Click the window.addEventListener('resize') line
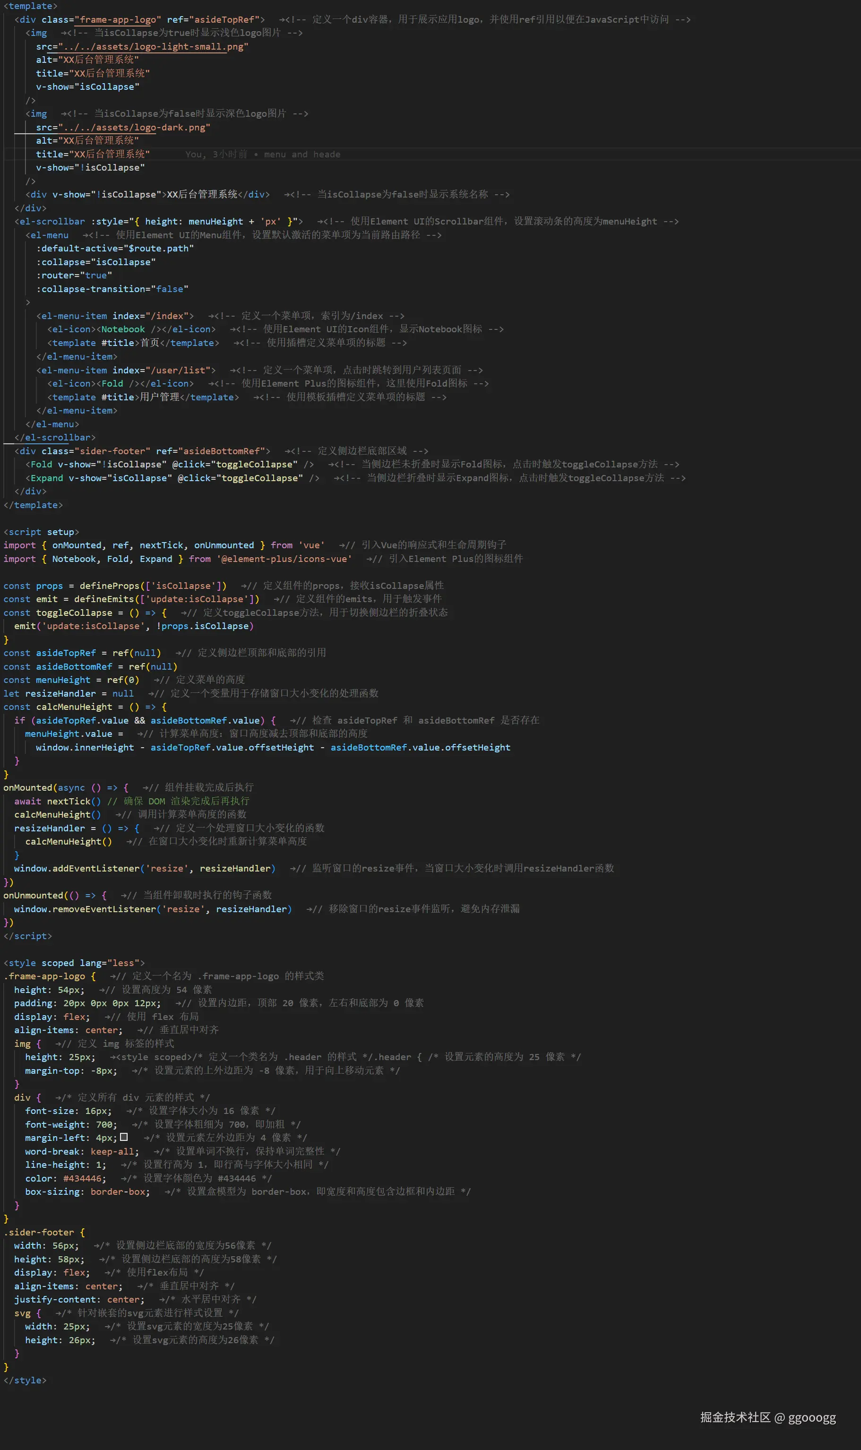This screenshot has height=1450, width=861. coord(145,869)
